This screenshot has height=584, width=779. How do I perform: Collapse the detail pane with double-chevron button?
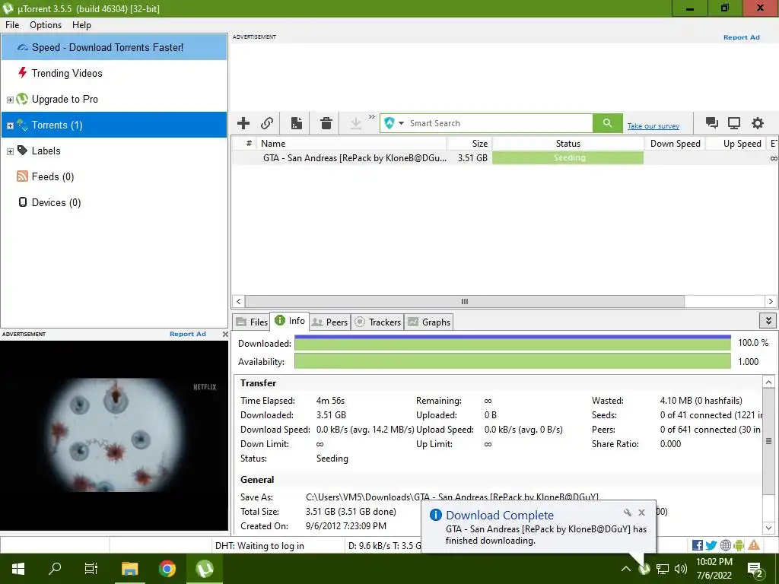coord(768,321)
